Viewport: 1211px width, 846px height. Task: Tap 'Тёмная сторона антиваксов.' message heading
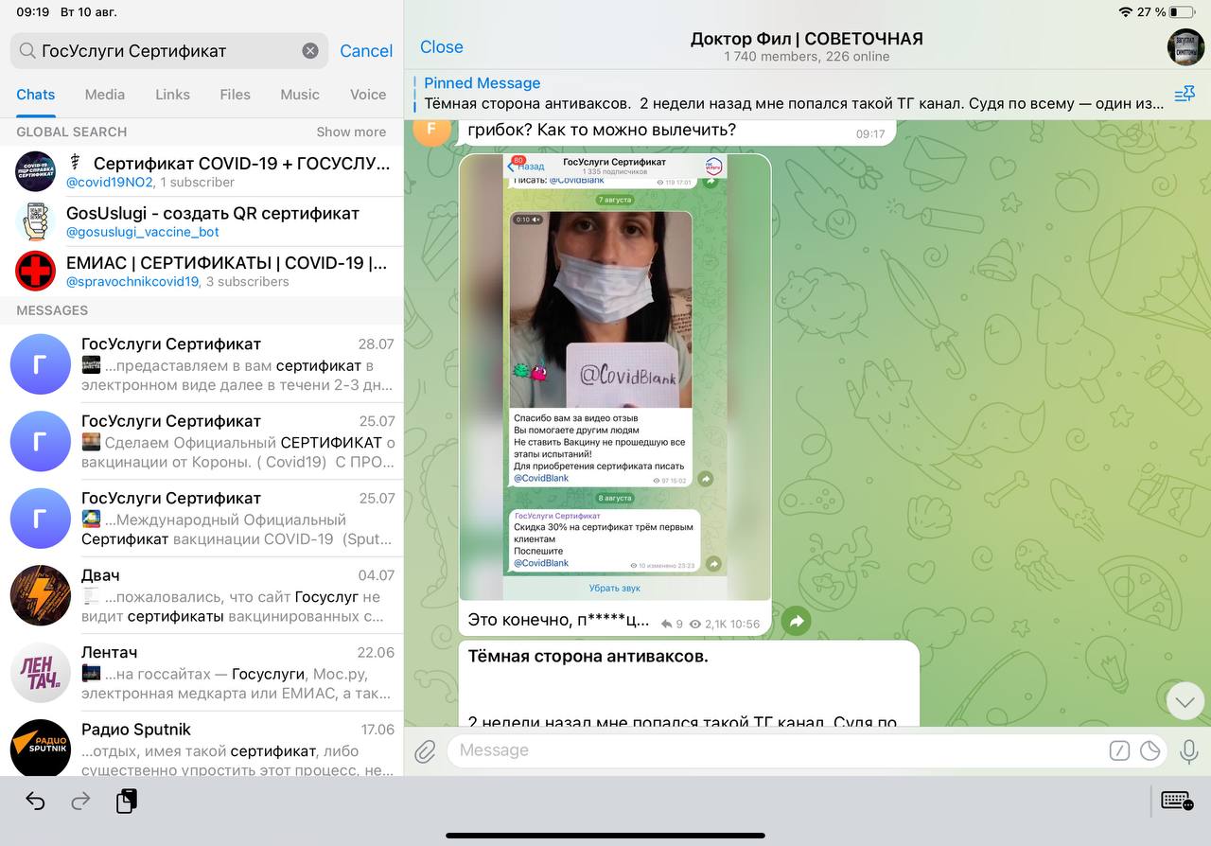(x=588, y=656)
